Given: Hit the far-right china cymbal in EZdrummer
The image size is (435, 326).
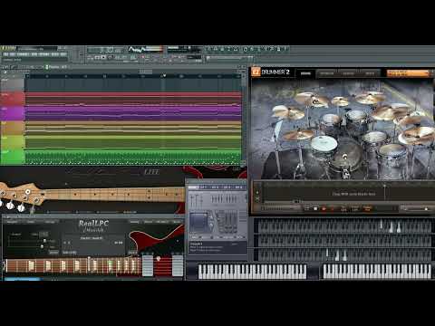Looking at the screenshot, I should pos(417,136).
